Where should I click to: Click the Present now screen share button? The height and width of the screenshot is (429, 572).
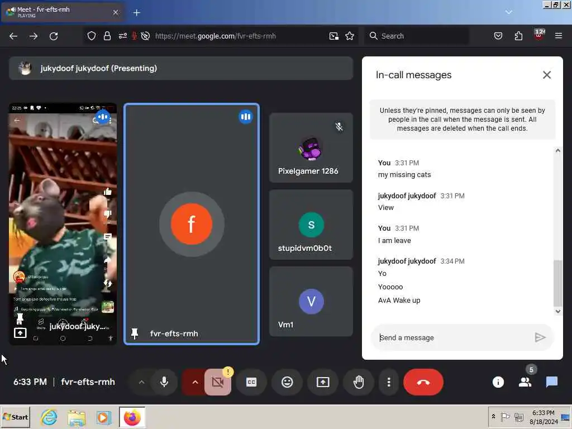point(323,382)
